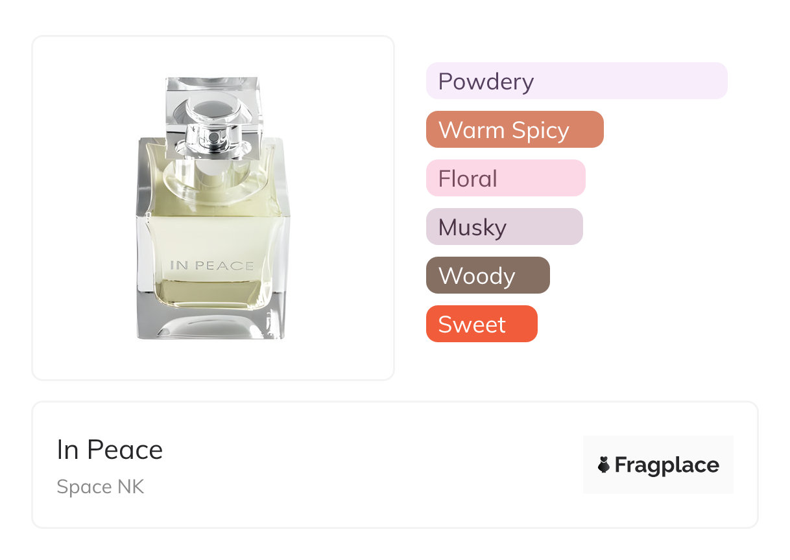This screenshot has height=560, width=790.
Task: Click the silver spray nozzle
Action: (x=213, y=137)
